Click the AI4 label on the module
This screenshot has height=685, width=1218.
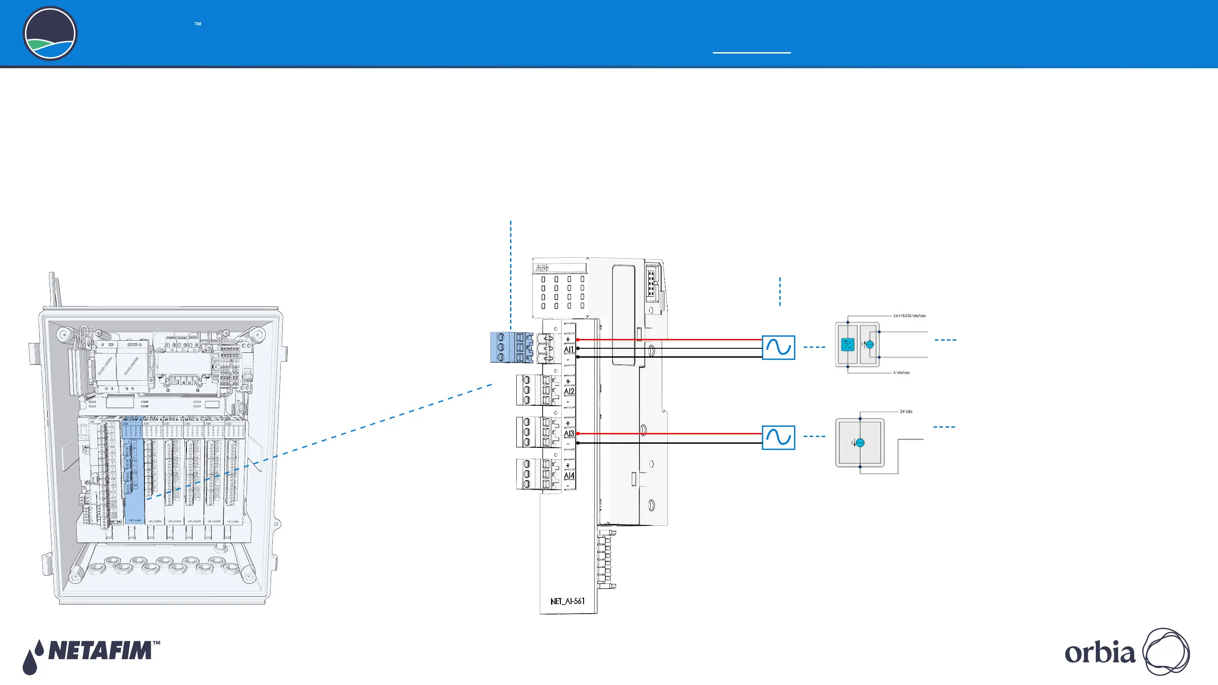(x=569, y=475)
